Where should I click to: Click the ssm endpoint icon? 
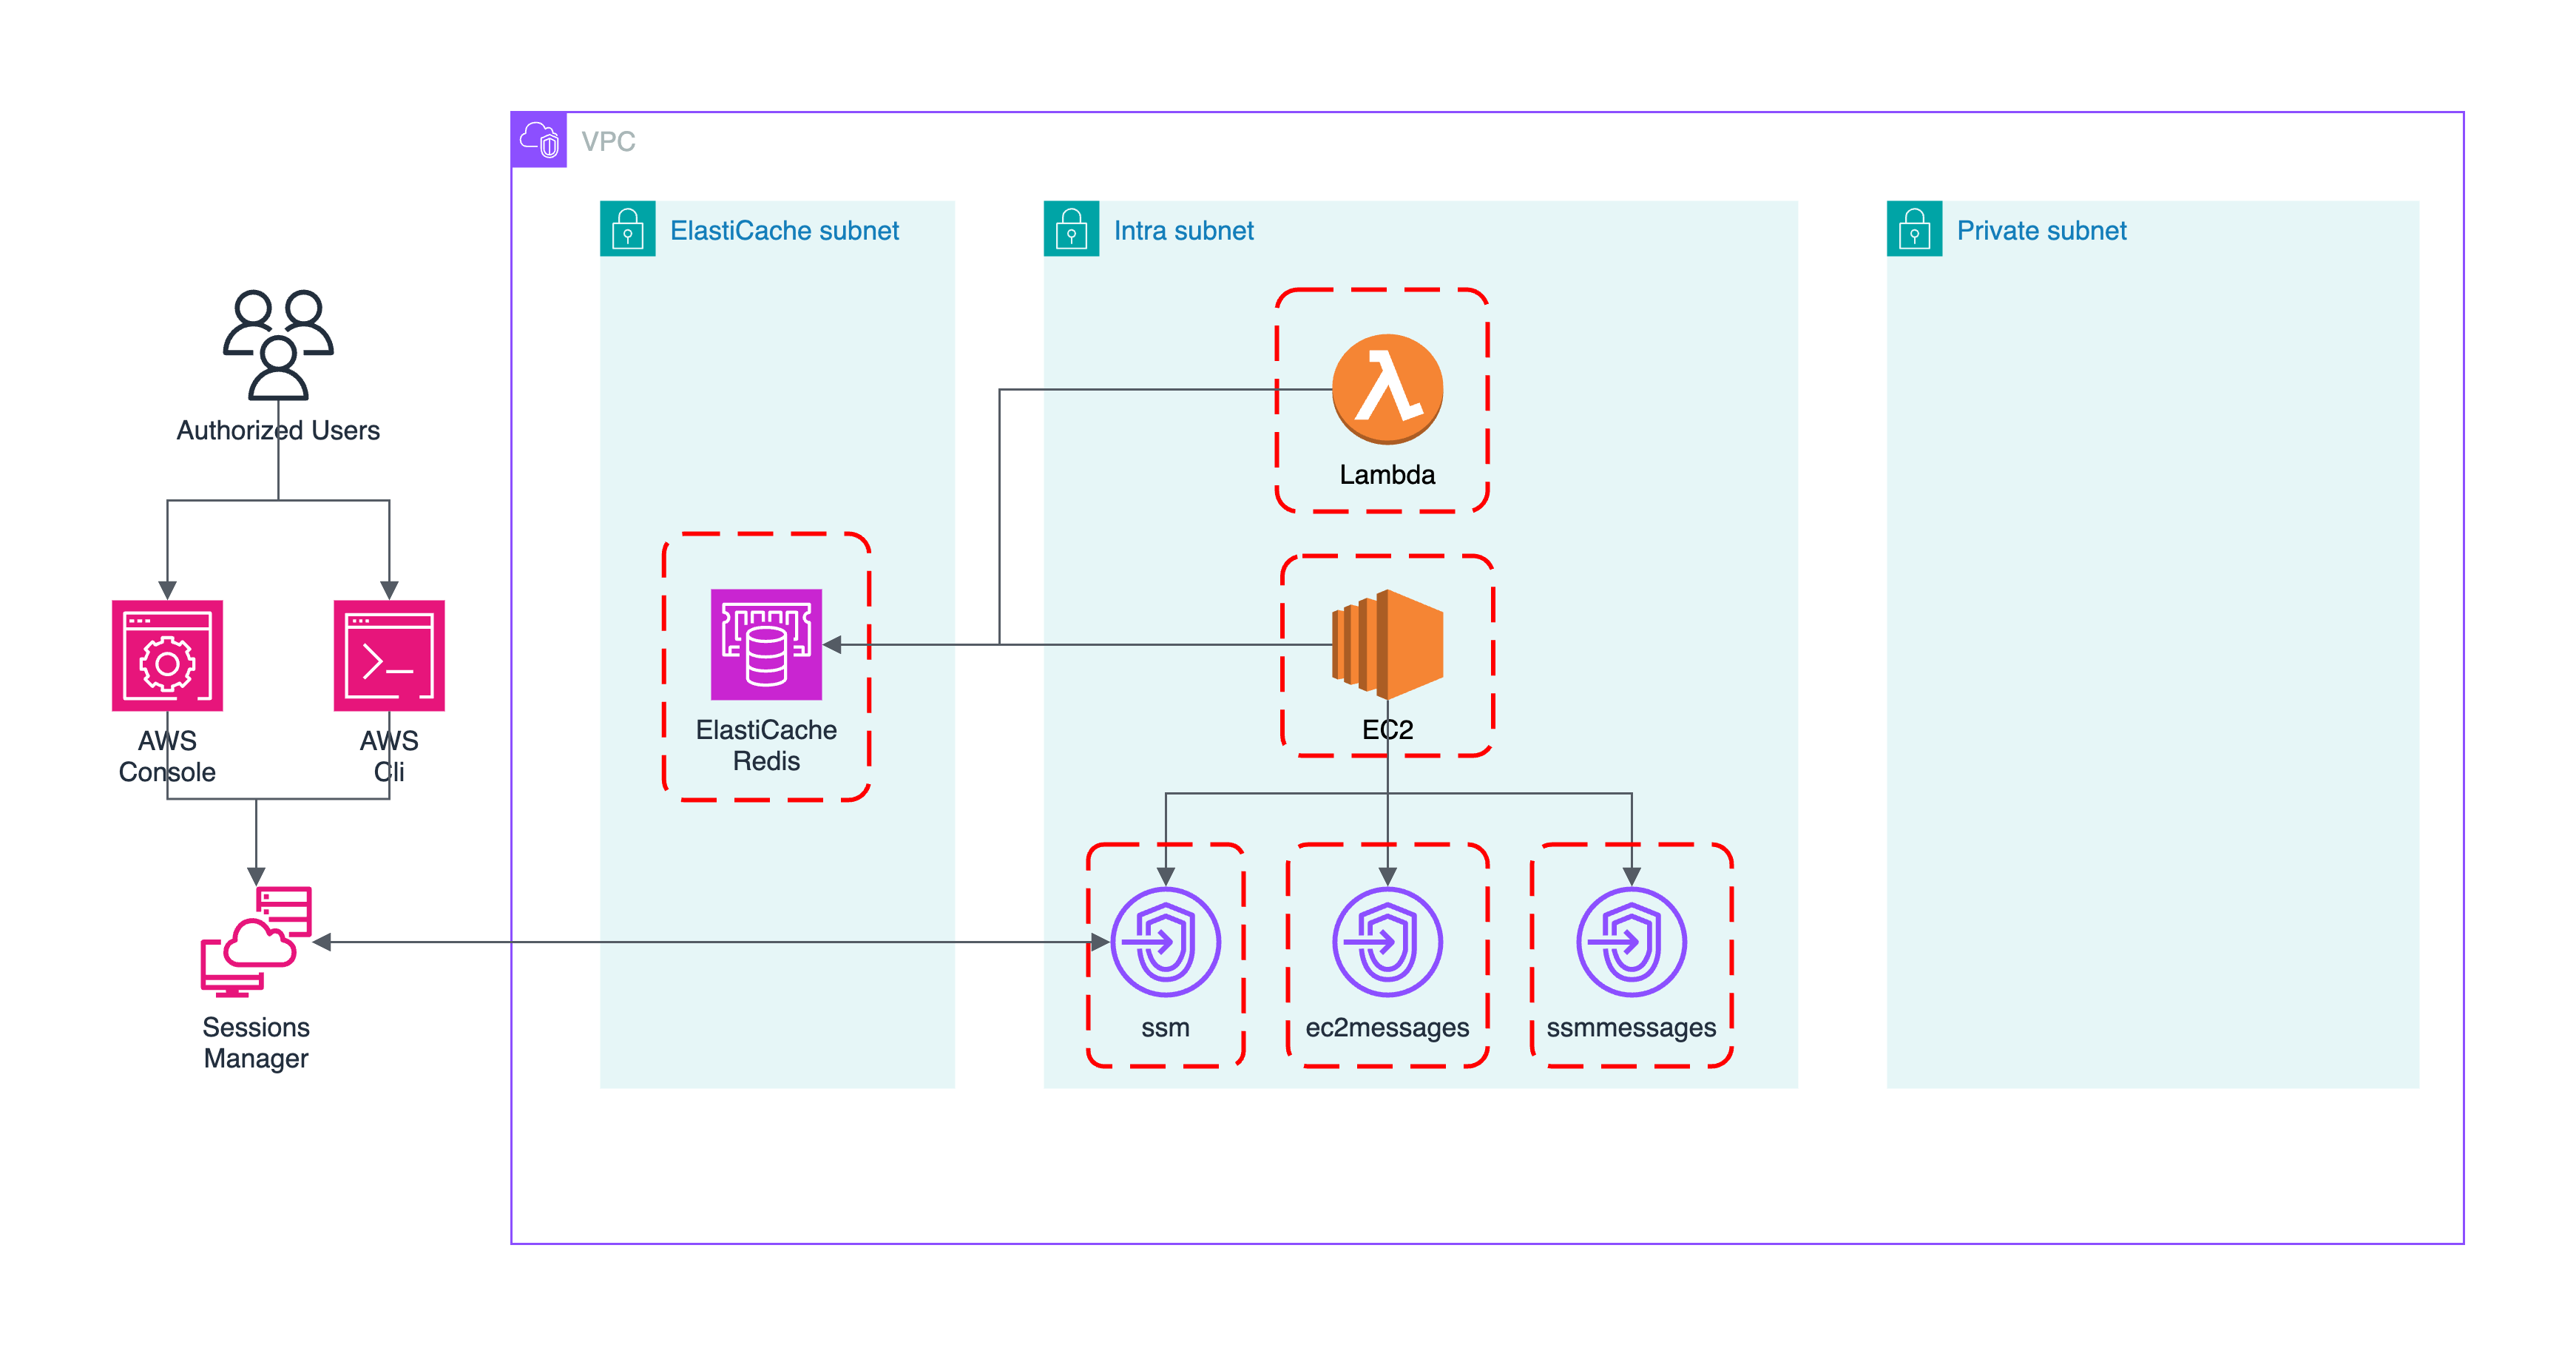[1165, 941]
